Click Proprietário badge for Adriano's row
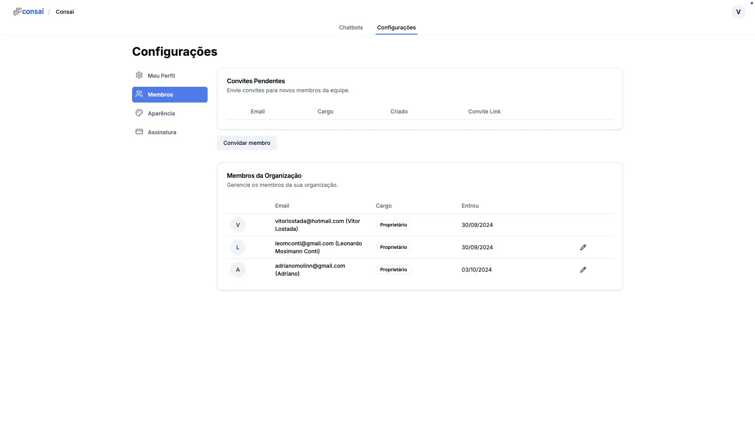Viewport: 755px width, 424px height. point(393,270)
